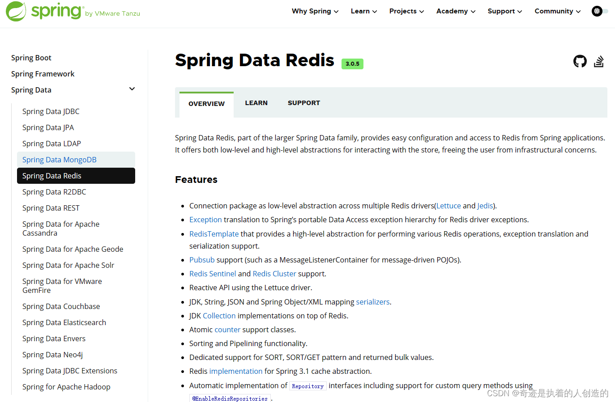
Task: Follow the serializers link
Action: [x=373, y=302]
